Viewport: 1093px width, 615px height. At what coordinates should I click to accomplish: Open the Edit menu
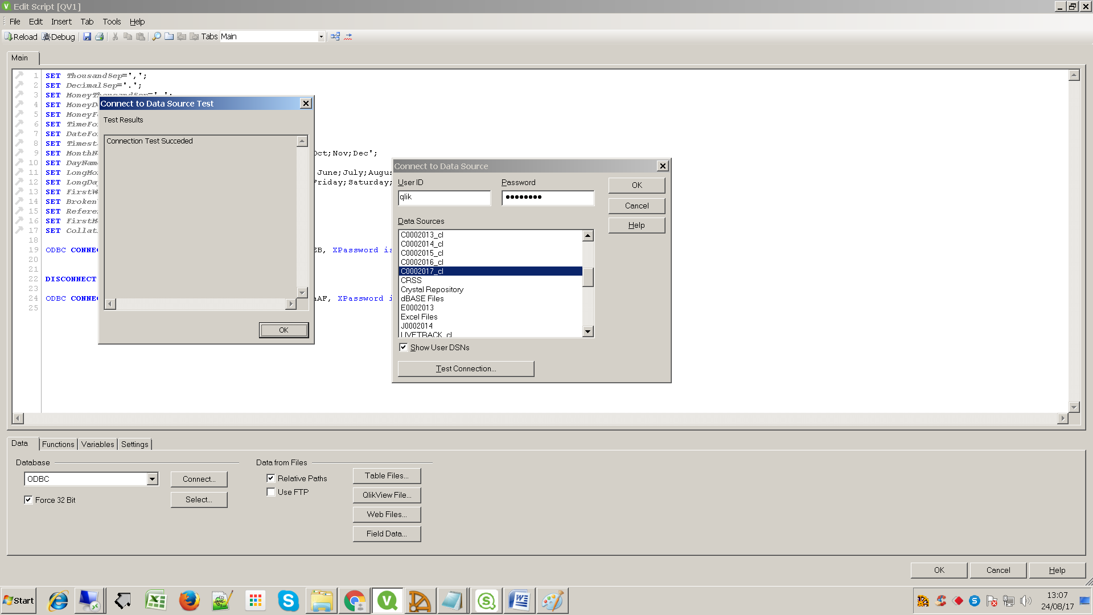36,22
